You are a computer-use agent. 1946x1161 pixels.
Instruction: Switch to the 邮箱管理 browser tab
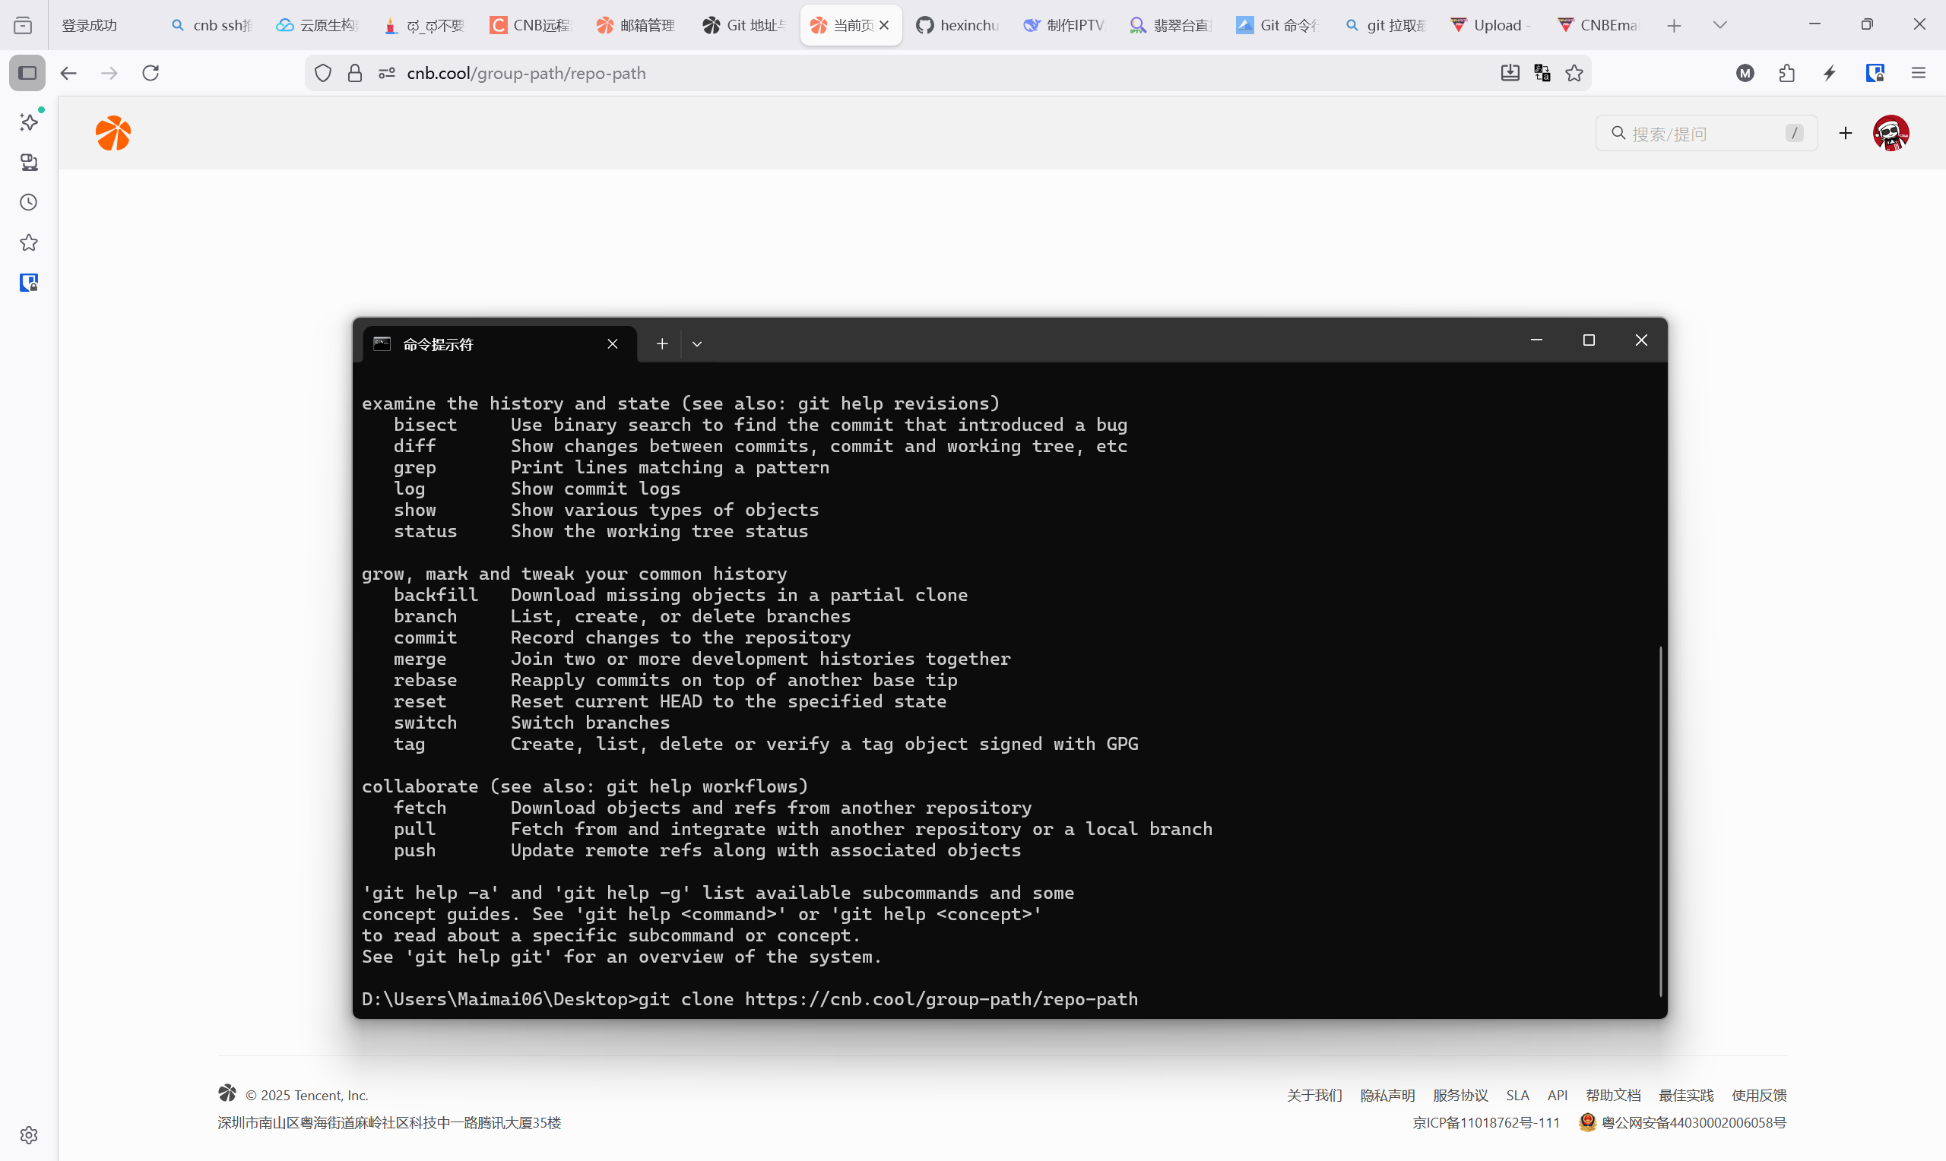click(636, 25)
